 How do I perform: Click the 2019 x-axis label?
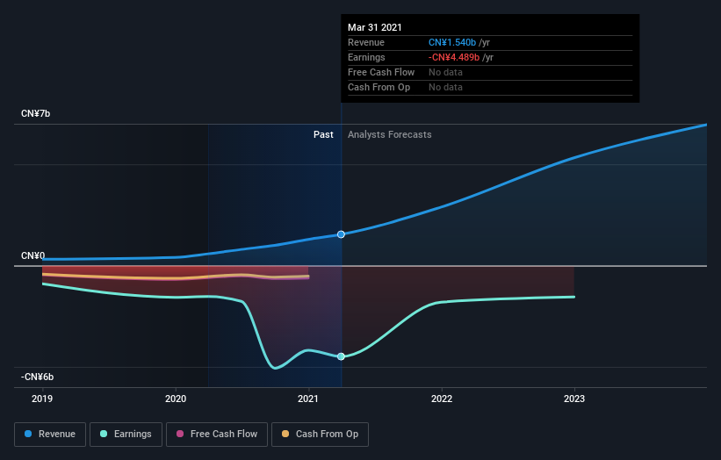point(42,399)
